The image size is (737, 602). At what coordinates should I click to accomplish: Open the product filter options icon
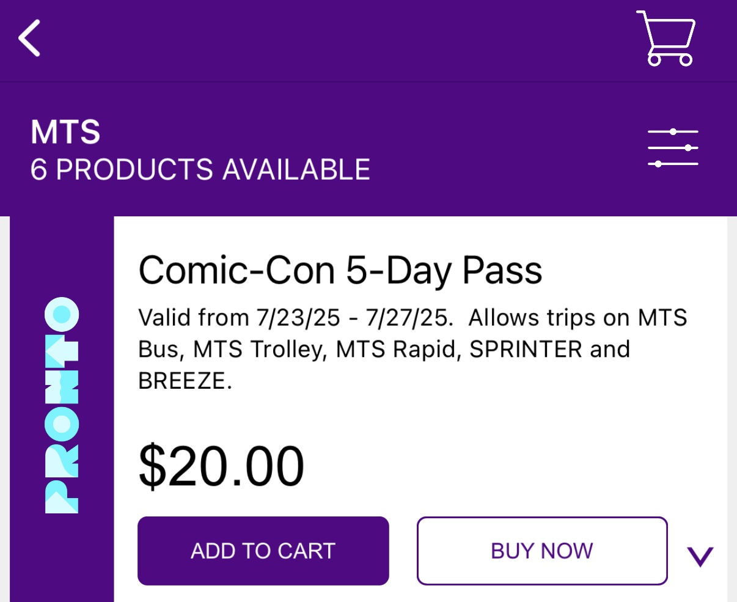click(673, 148)
